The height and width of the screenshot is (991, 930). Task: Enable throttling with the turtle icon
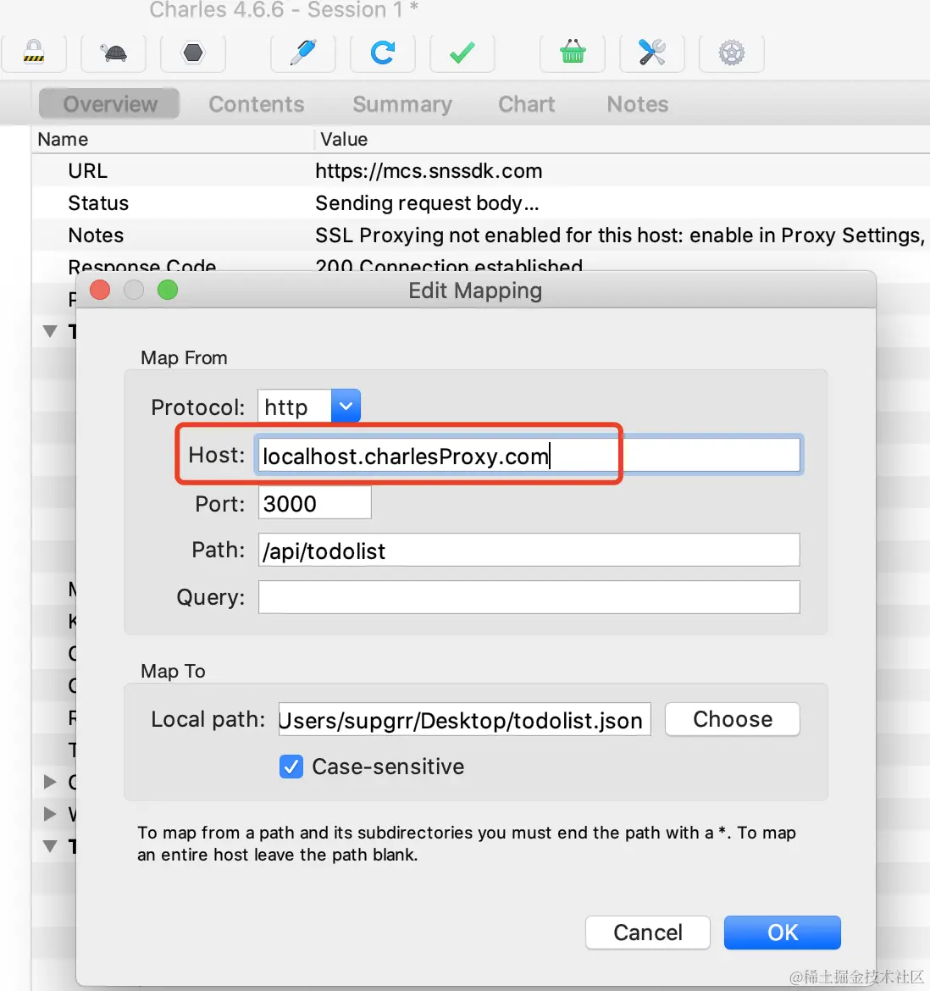[x=113, y=53]
